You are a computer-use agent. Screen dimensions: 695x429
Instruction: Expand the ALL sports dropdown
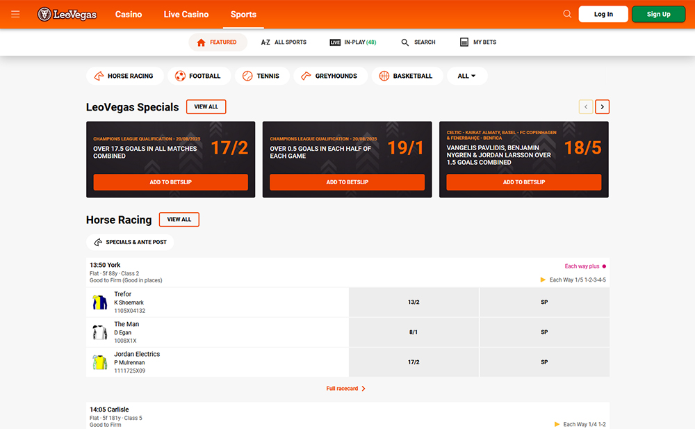[x=467, y=76]
